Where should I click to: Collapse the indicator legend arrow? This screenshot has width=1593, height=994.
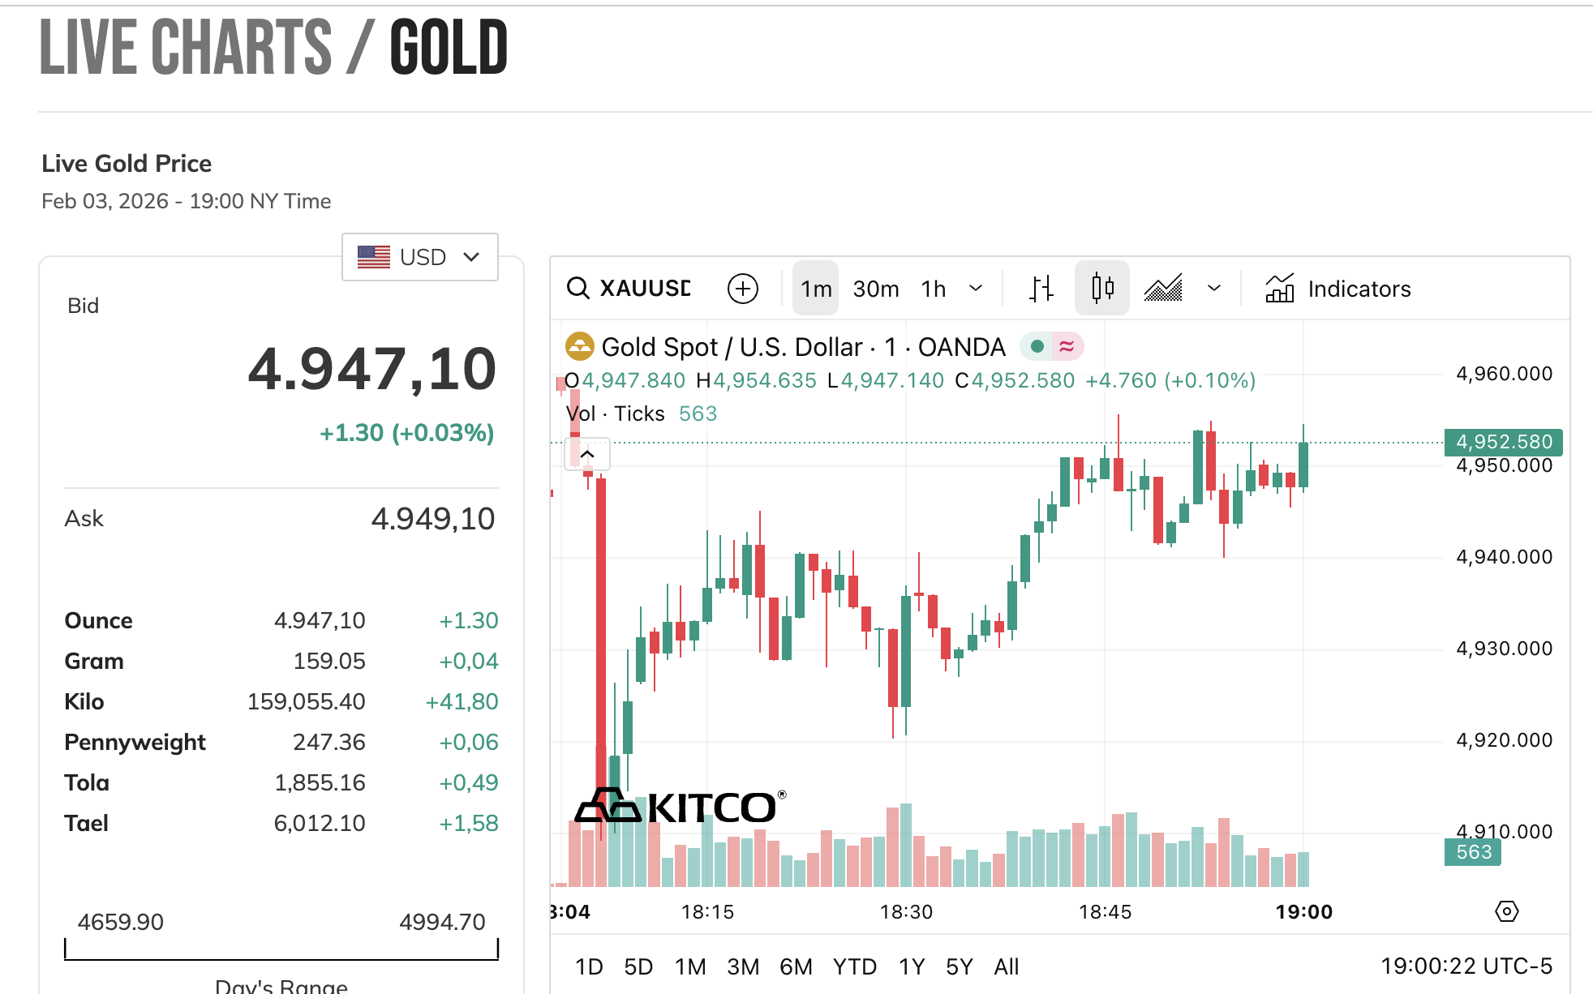coord(587,455)
